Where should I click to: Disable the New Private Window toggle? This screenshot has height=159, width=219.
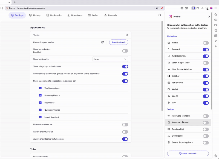[206, 70]
